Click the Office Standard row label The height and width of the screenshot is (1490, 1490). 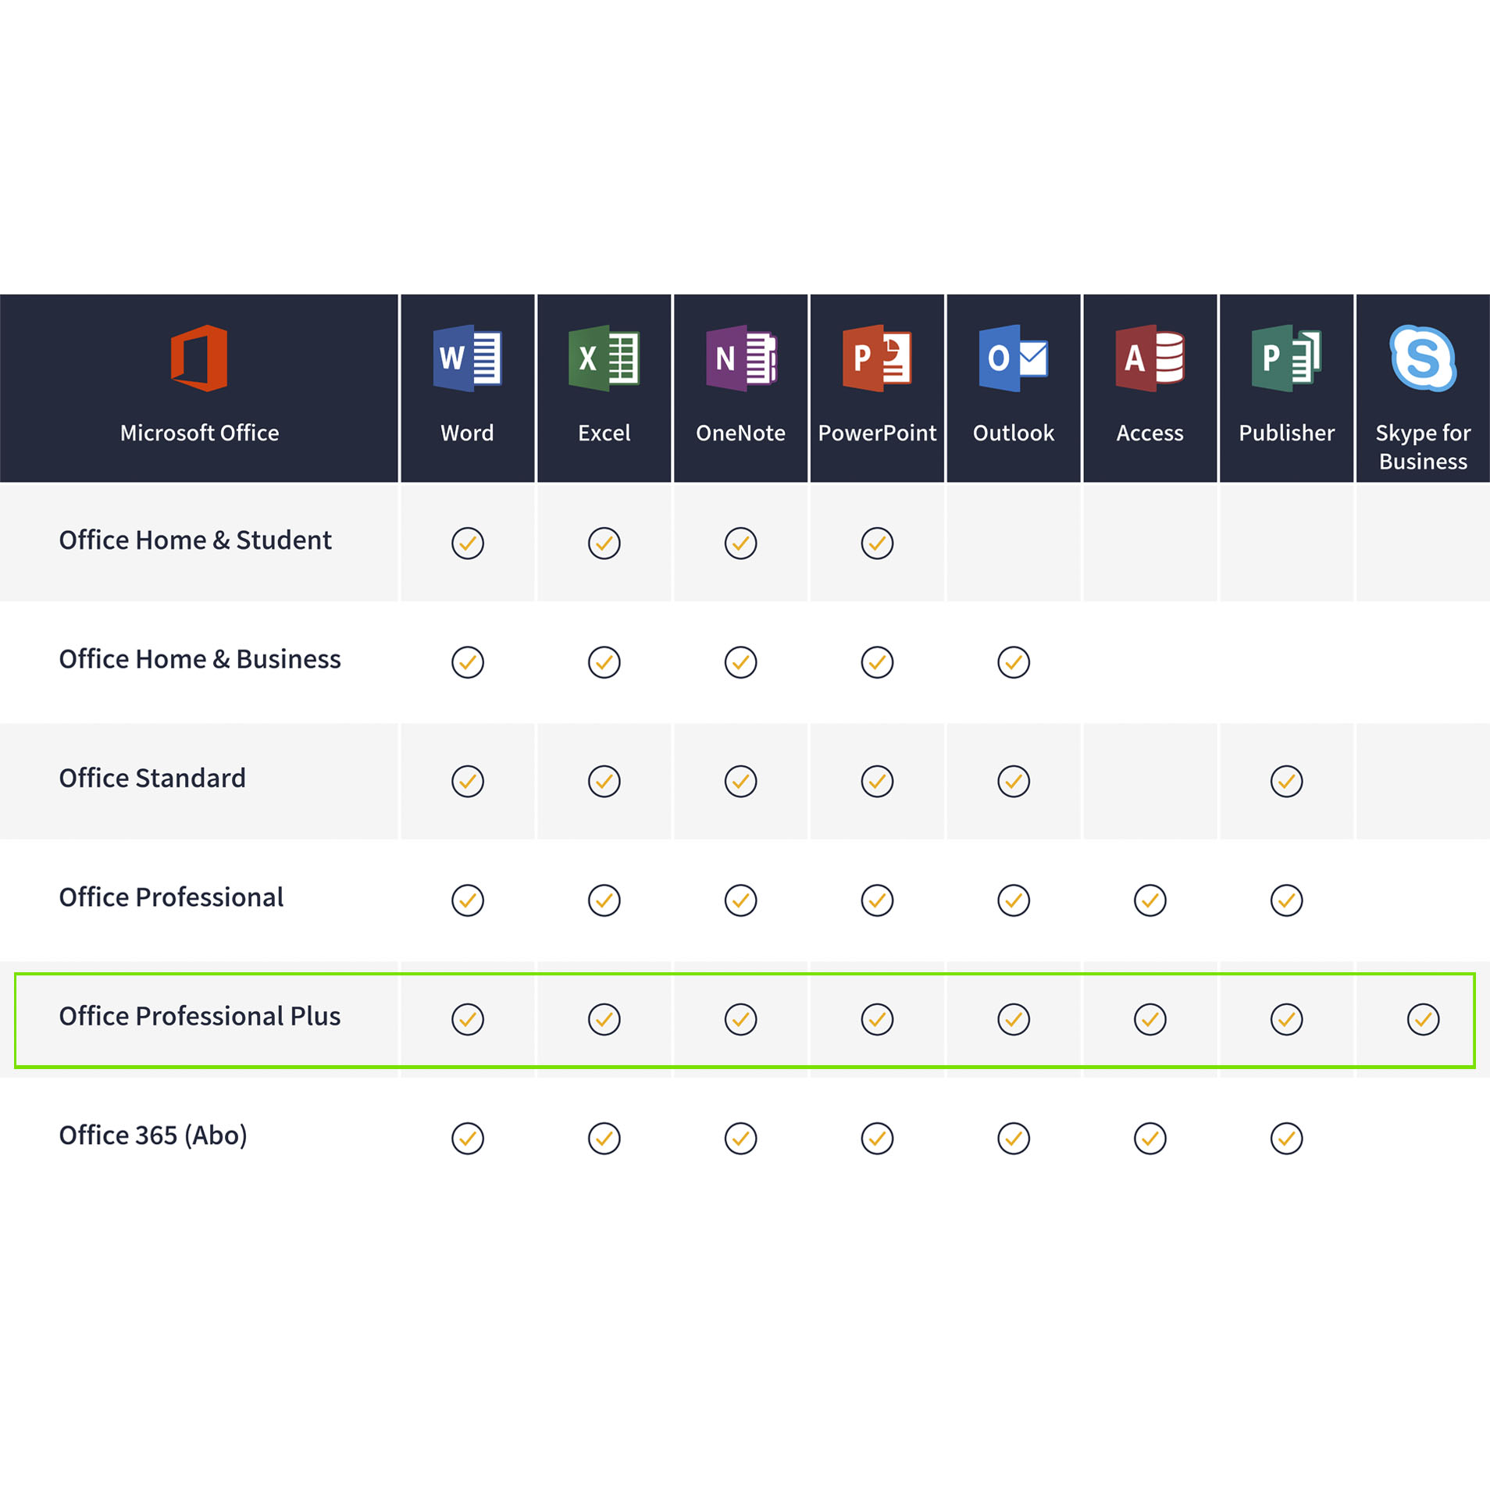pyautogui.click(x=152, y=778)
